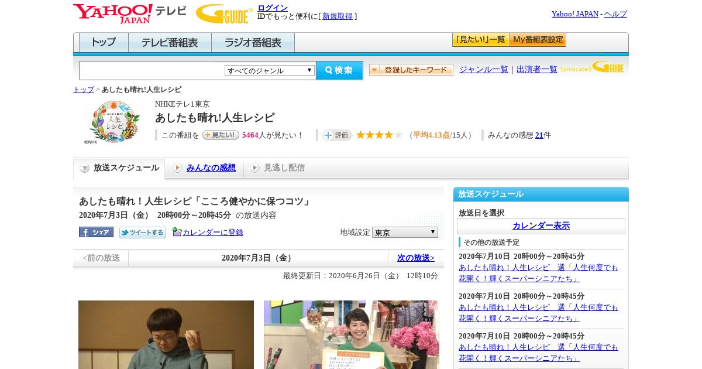Click the 最終更新日 timestamp text
This screenshot has width=702, height=369.
360,276
